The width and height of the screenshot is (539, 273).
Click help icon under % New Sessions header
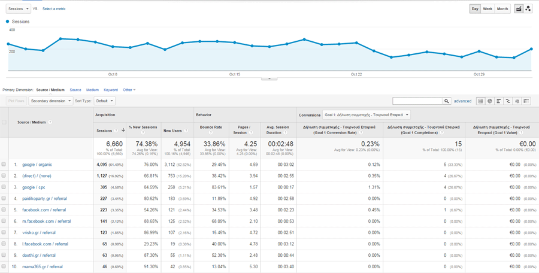pos(143,132)
